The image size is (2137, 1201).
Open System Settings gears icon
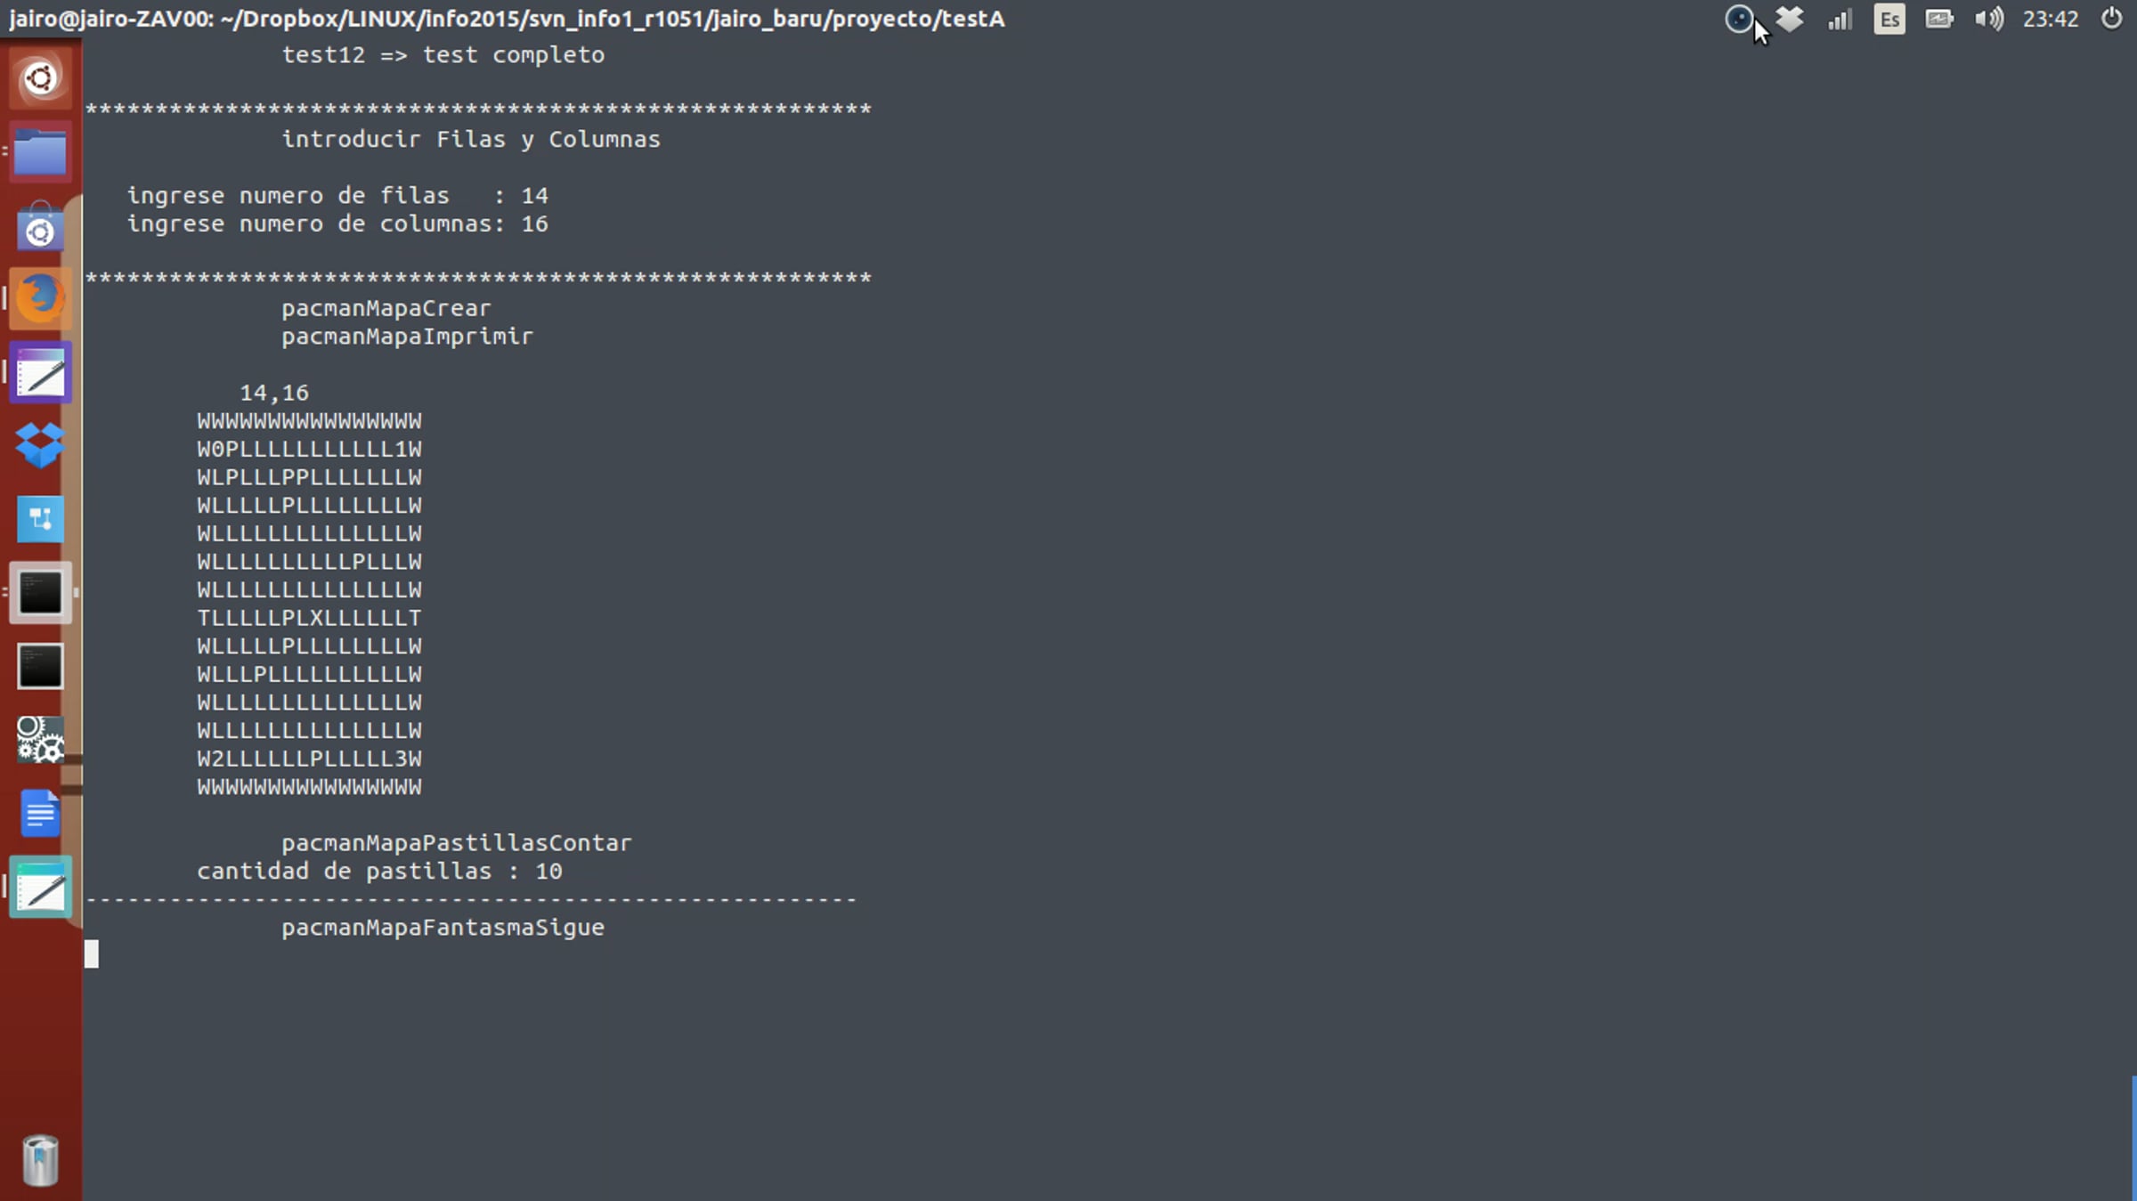(x=40, y=740)
